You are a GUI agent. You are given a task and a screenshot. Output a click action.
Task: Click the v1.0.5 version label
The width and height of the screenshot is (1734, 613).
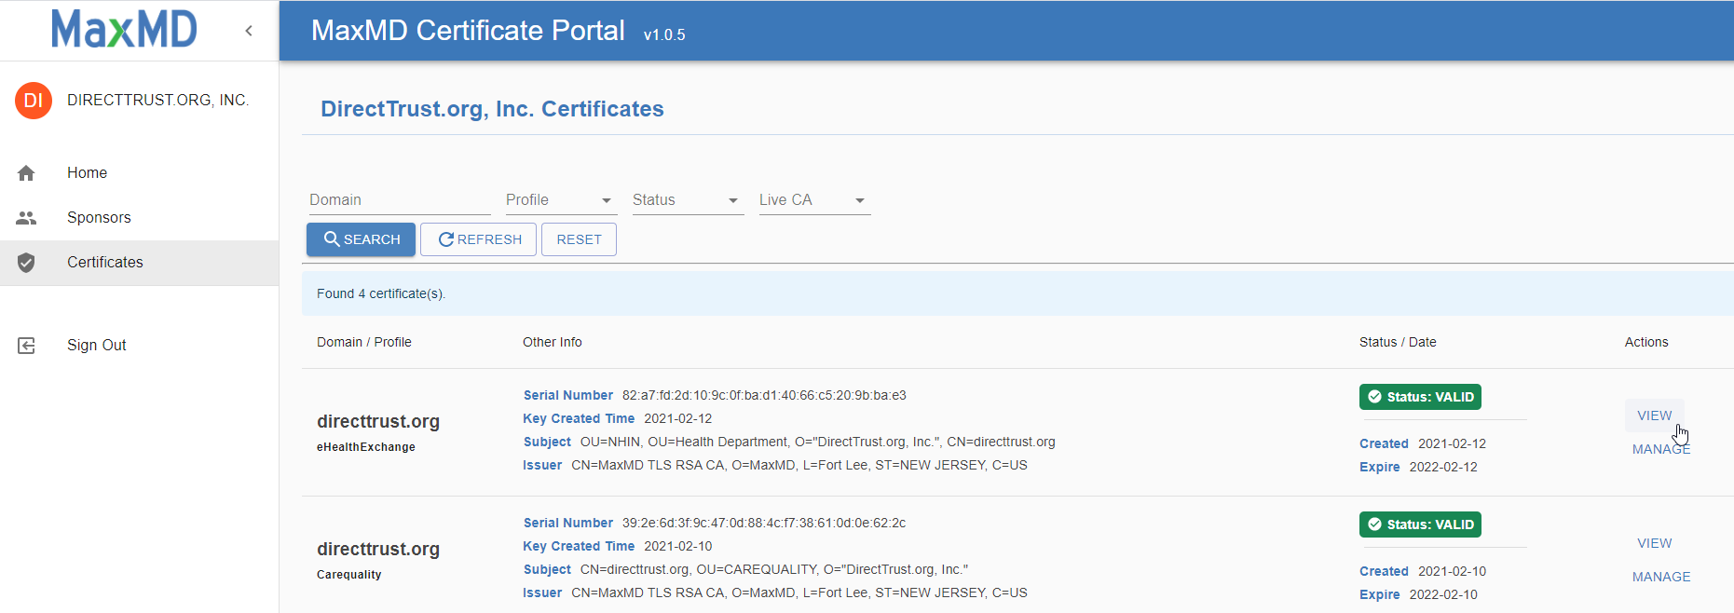click(664, 34)
